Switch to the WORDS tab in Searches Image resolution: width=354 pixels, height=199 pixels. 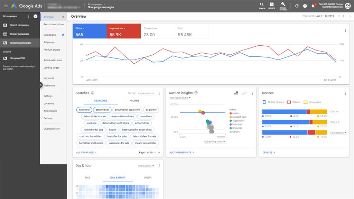coord(134,101)
